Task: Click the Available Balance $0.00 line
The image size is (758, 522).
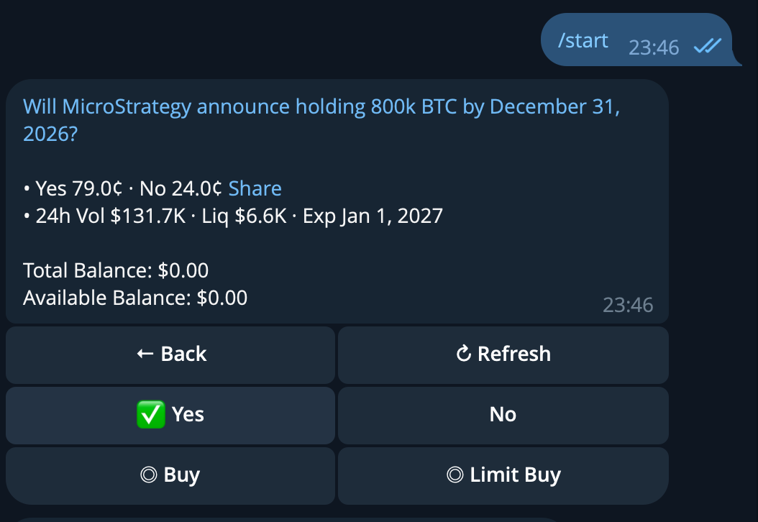Action: pos(135,297)
